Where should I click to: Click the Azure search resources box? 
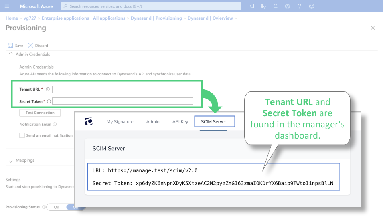151,6
